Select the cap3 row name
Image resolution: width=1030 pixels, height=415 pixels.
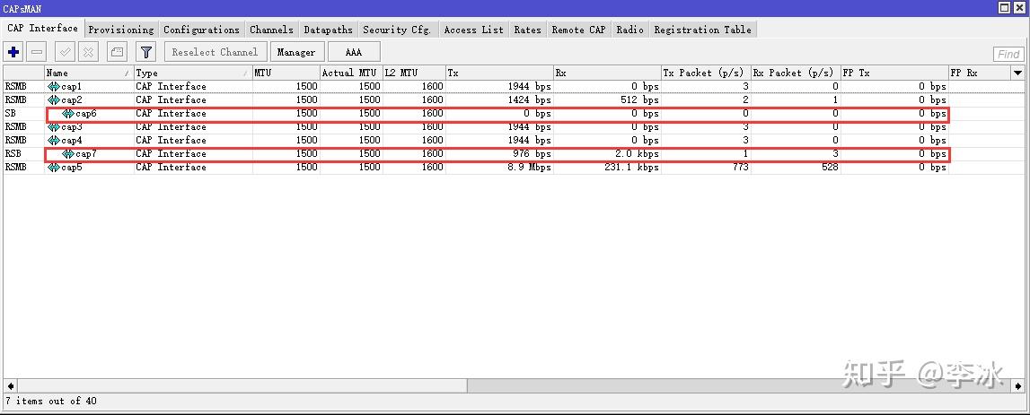[72, 126]
